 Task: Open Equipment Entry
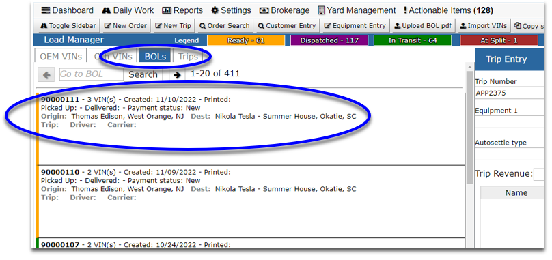pos(355,26)
